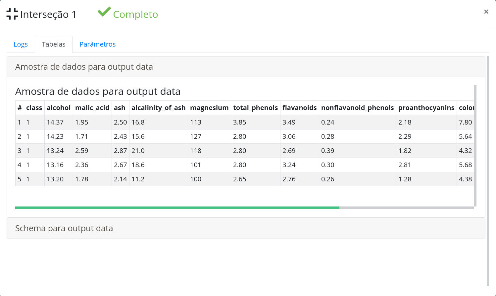Image resolution: width=496 pixels, height=296 pixels.
Task: Click total_phenols value 3.85
Action: click(x=240, y=122)
